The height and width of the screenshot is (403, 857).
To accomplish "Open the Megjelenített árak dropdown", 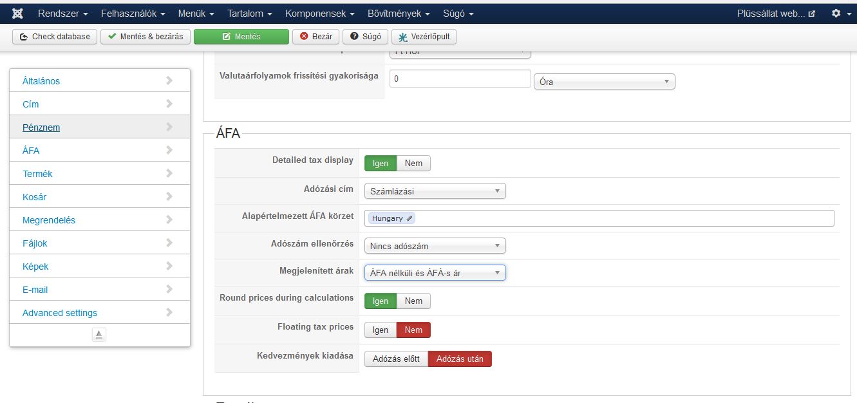I will (x=435, y=273).
